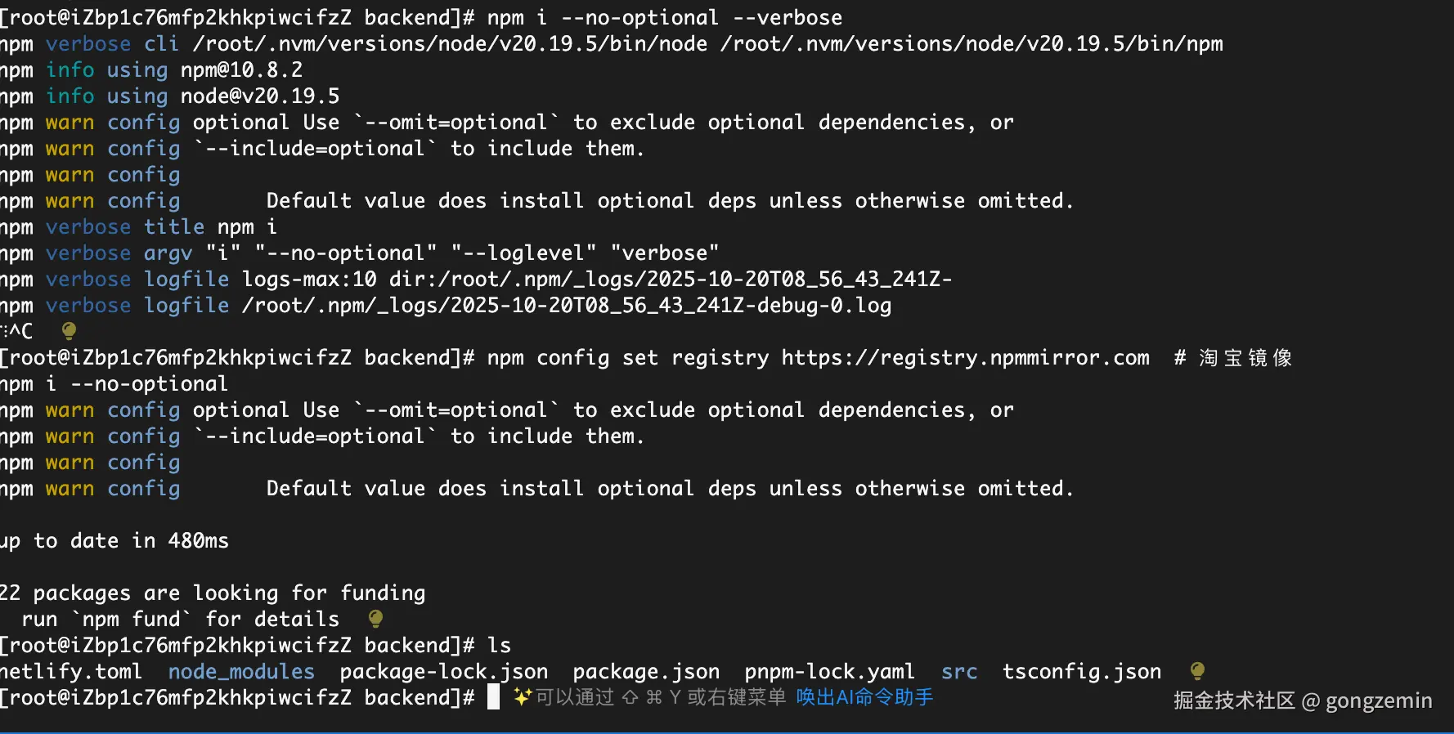Open the registry.npmmirror.com URL
The height and width of the screenshot is (734, 1454).
click(x=965, y=358)
